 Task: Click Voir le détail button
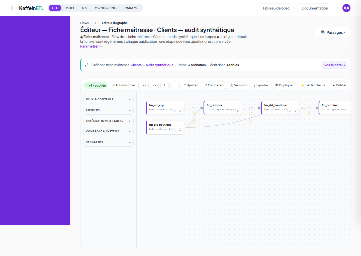(x=335, y=65)
